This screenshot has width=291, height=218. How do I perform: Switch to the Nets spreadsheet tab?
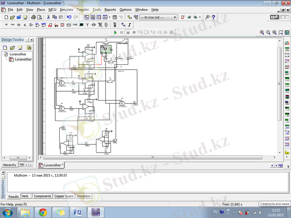click(25, 196)
